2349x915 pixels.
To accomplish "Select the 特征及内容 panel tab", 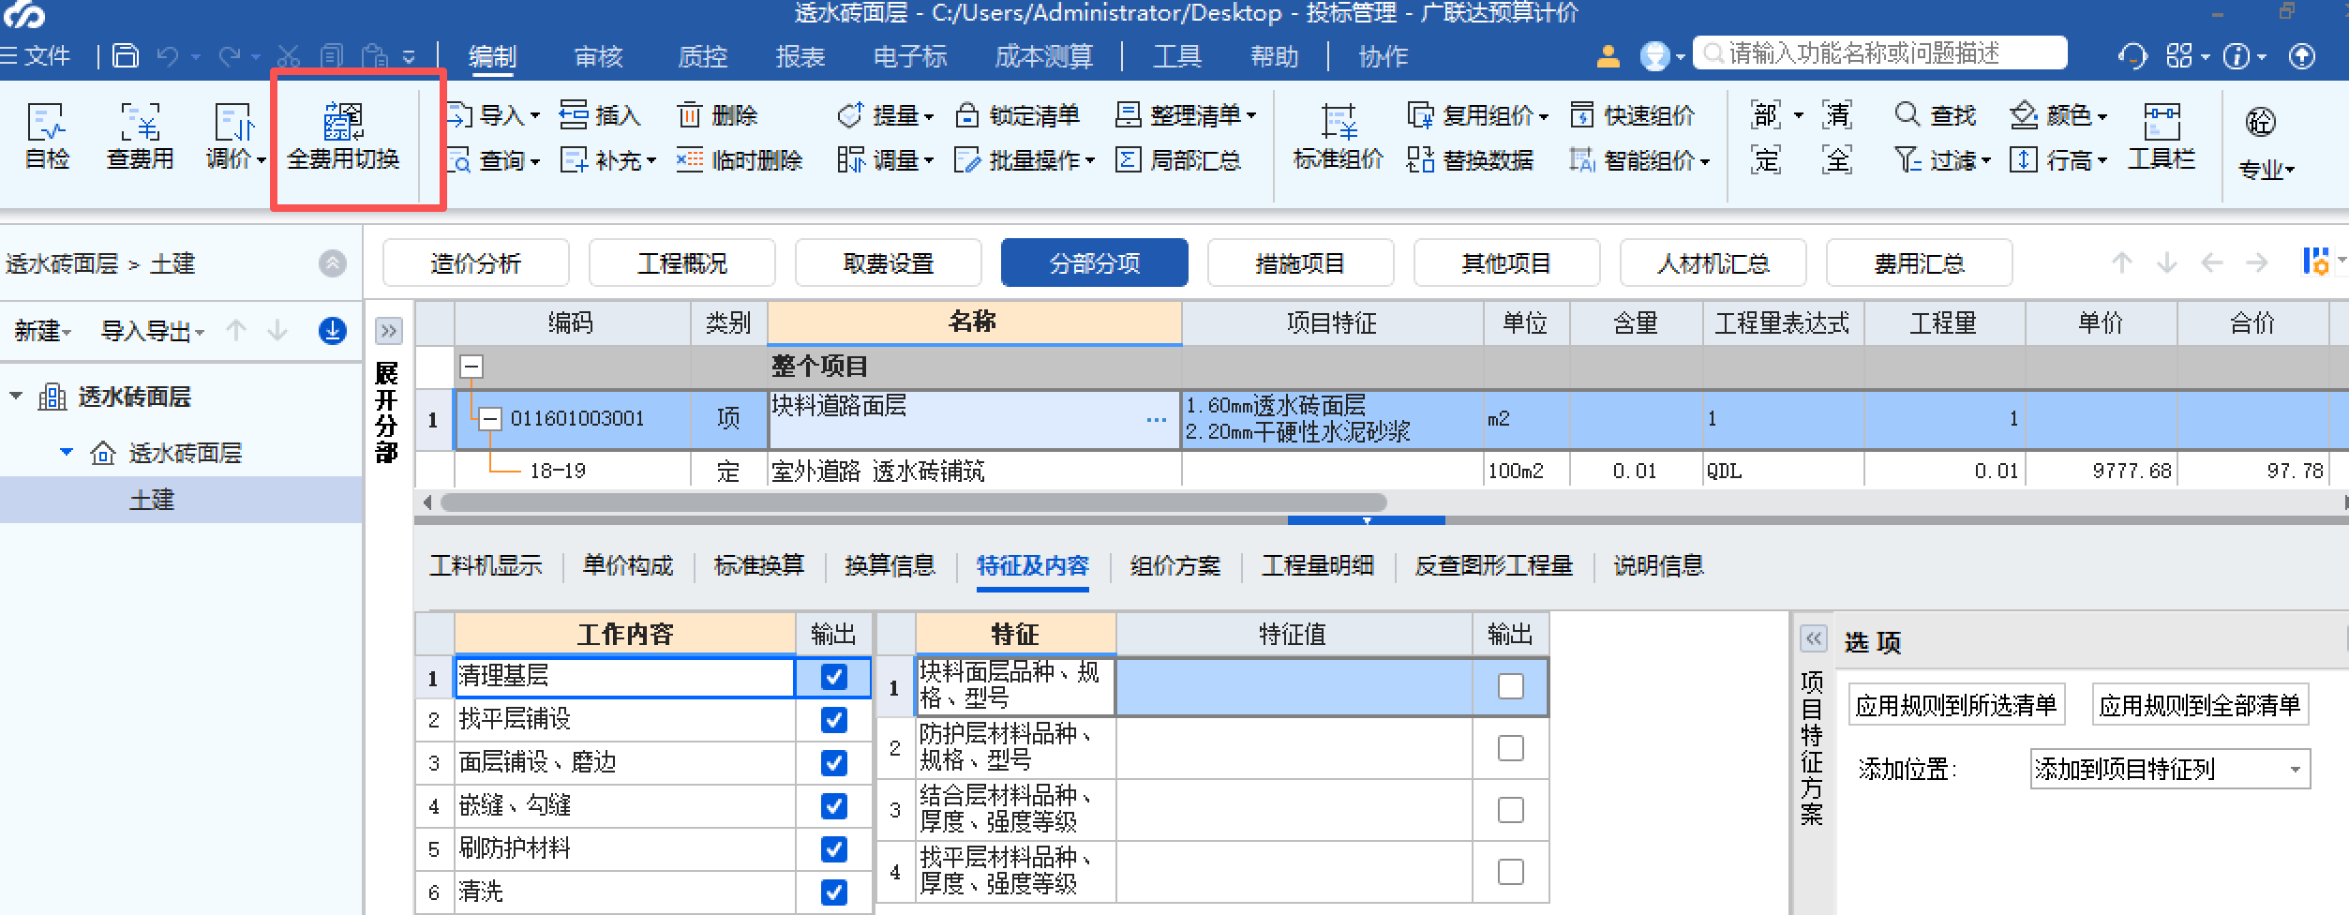I will pyautogui.click(x=1031, y=565).
